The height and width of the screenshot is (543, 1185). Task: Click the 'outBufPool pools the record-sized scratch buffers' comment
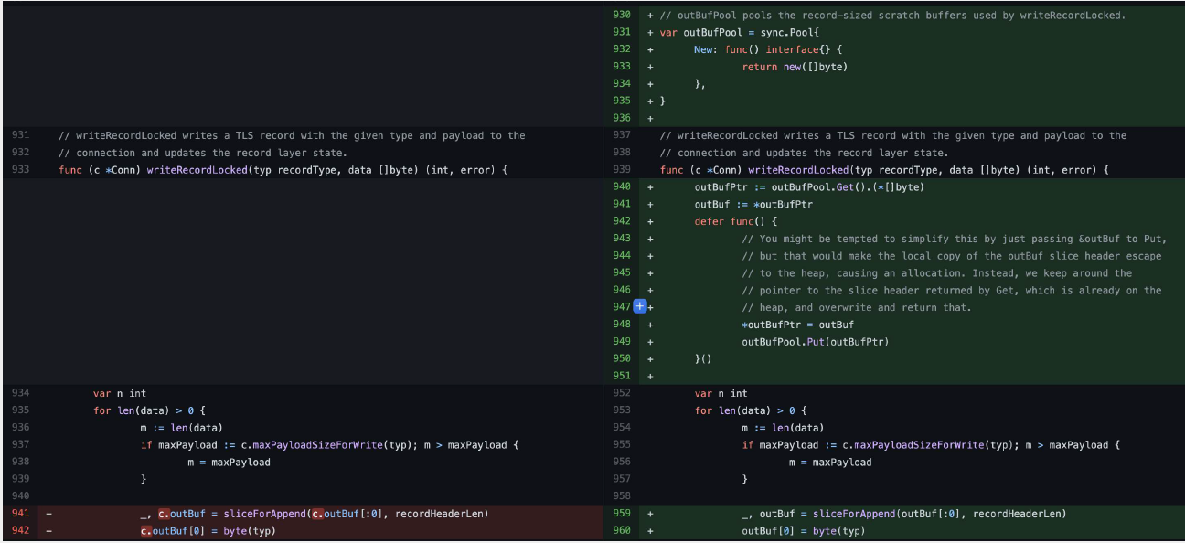click(892, 16)
